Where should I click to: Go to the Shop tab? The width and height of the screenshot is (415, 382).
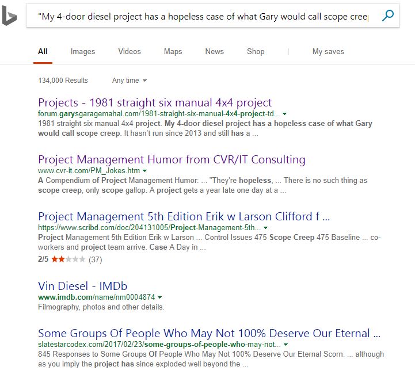pyautogui.click(x=256, y=52)
